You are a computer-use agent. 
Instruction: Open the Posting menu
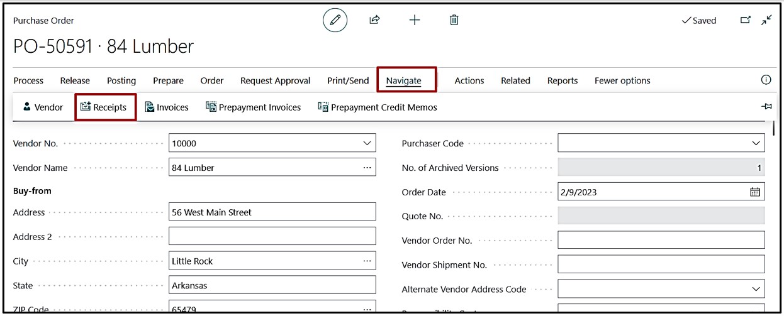coord(121,80)
